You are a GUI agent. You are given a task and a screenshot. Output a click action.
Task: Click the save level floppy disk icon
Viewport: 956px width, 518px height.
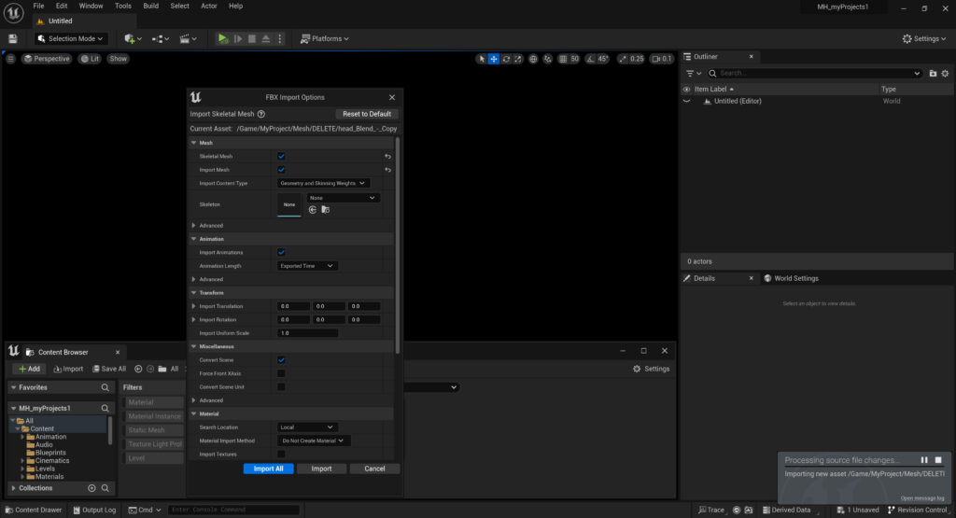click(13, 38)
